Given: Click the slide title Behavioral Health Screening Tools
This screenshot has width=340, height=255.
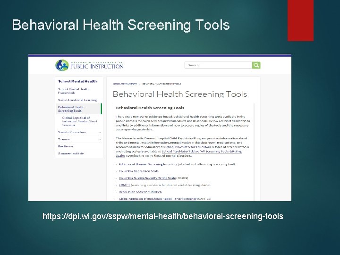Looking at the screenshot, I should 121,25.
